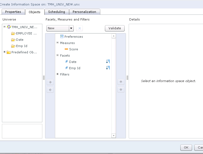Click the Preferences list icon
Viewport: 203px width, 154px height.
coord(62,36)
